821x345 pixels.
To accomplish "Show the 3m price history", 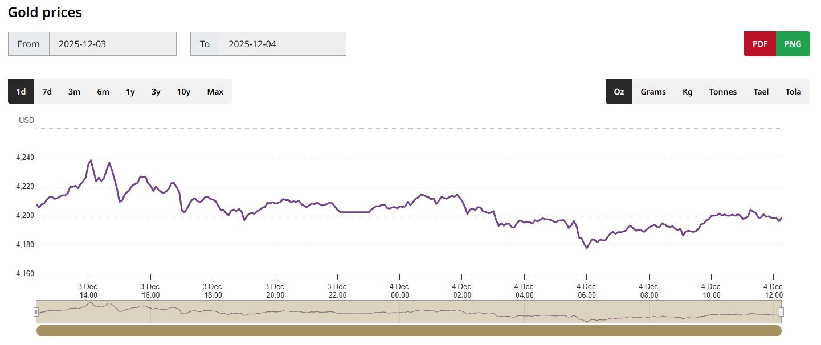I will pos(74,92).
